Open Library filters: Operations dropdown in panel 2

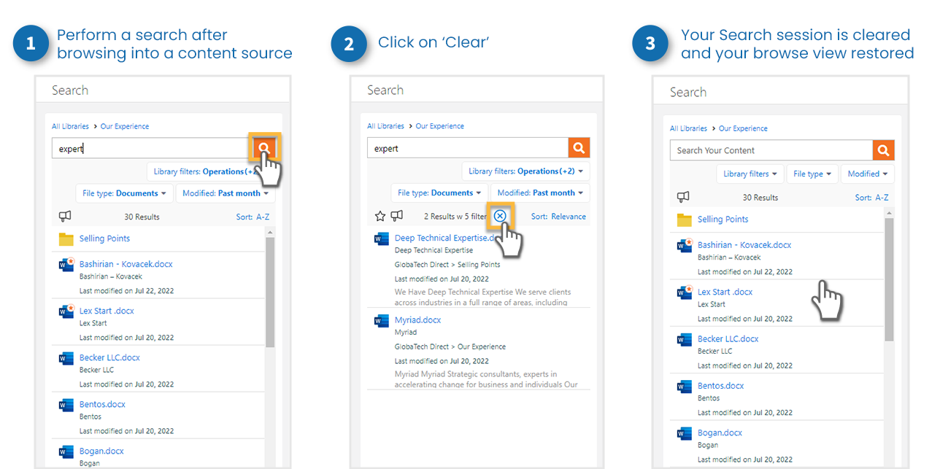coord(525,171)
